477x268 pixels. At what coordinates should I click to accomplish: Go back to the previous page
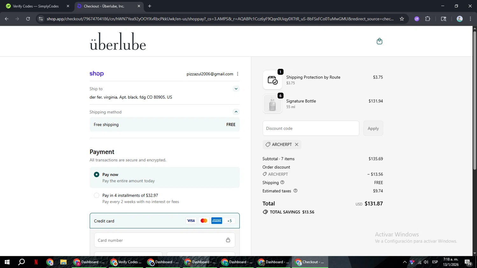pyautogui.click(x=7, y=19)
